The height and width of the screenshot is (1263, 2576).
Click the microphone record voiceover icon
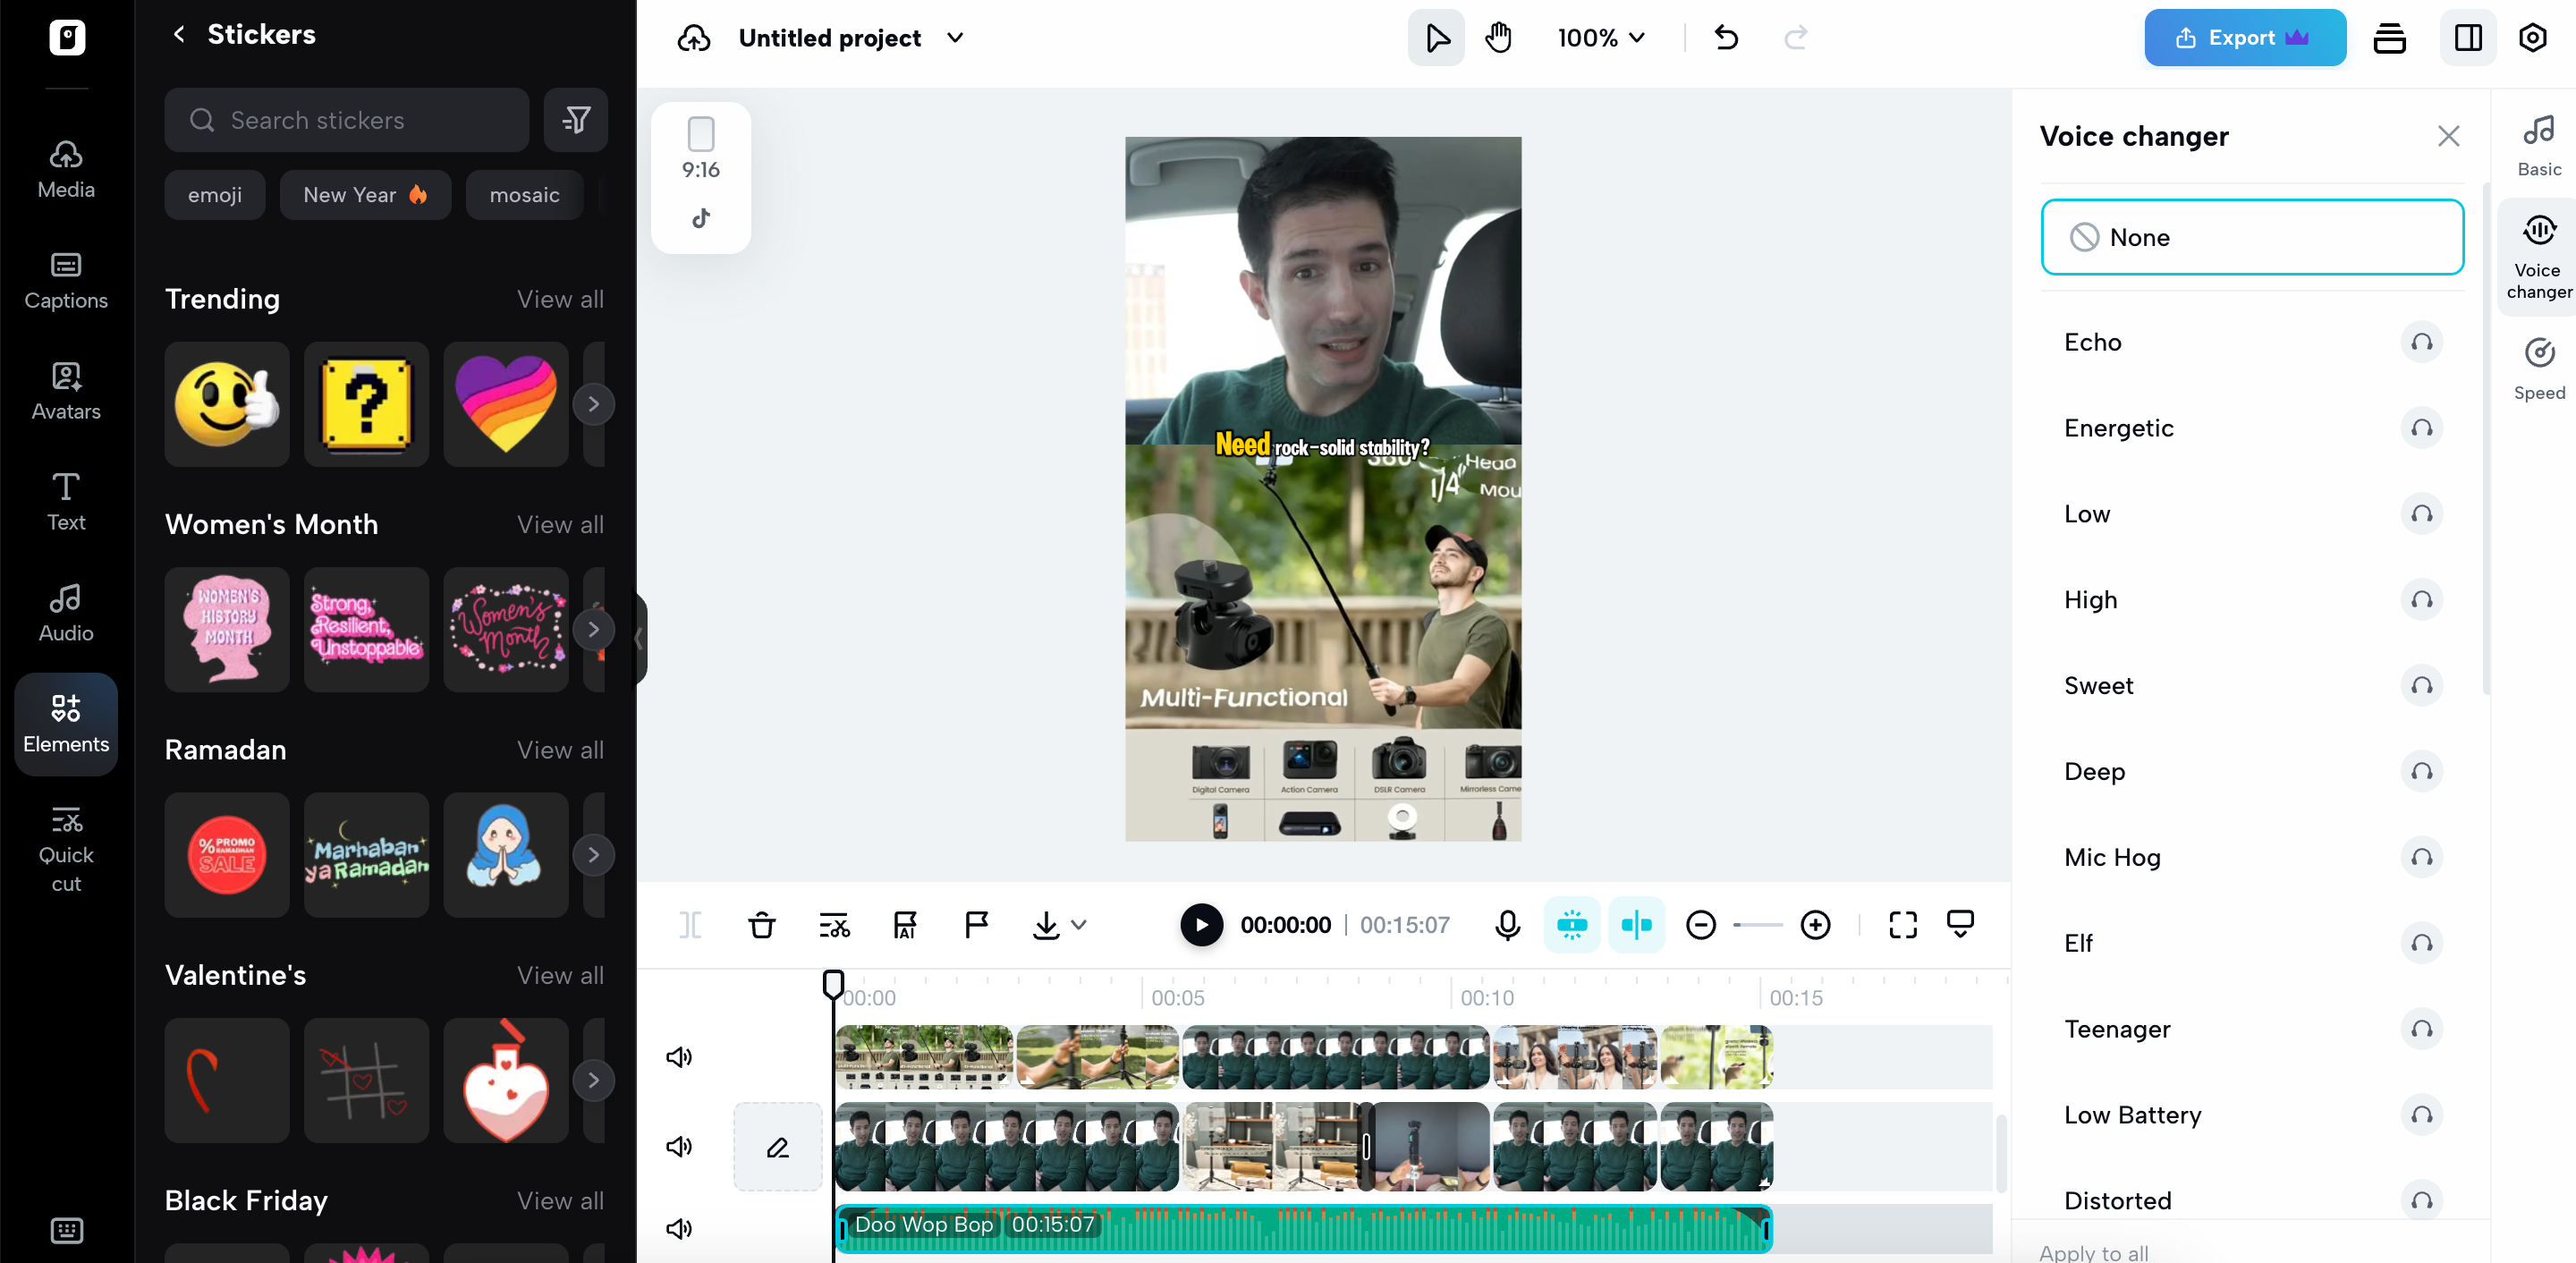(x=1507, y=925)
